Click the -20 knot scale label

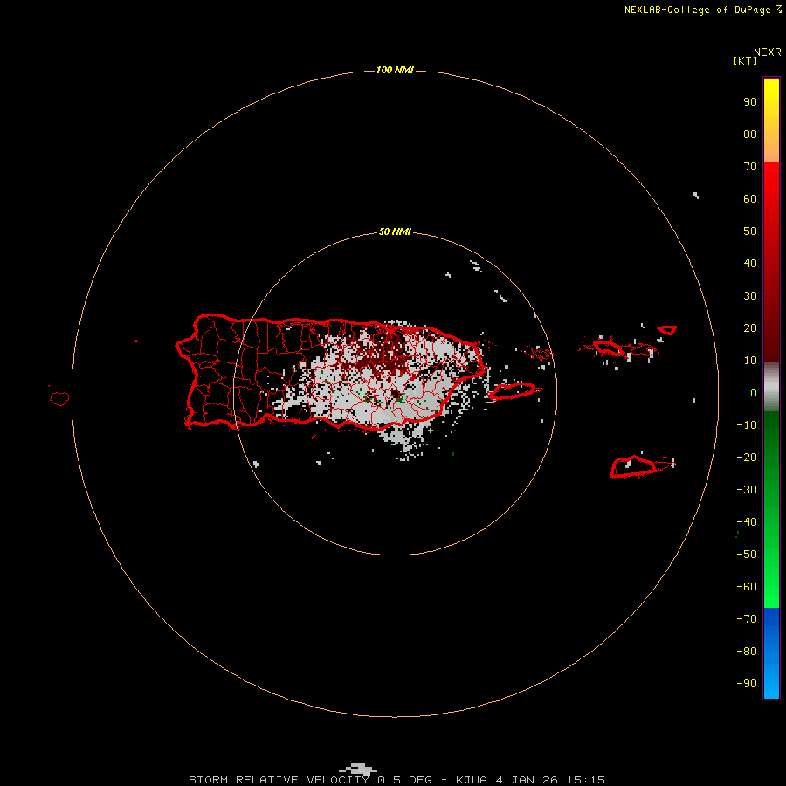tap(747, 457)
